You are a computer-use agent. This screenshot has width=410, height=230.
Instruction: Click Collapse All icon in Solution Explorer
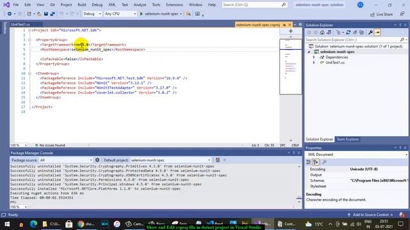click(x=355, y=33)
